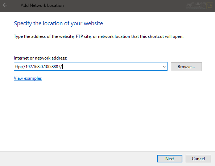Click the empty dark title bar area
This screenshot has width=215, height=166.
click(x=123, y=6)
